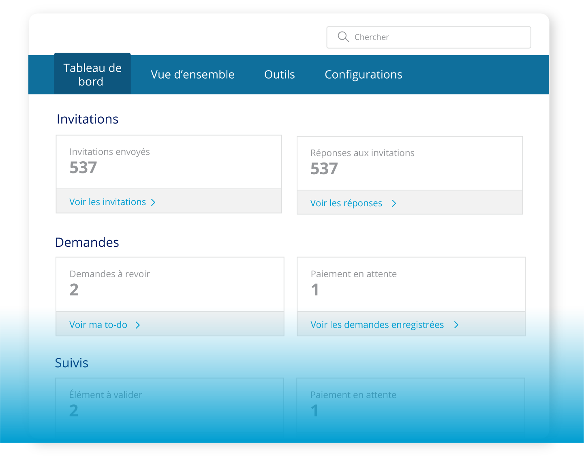Follow the Voir les réponses link
The image size is (584, 460).
(347, 203)
